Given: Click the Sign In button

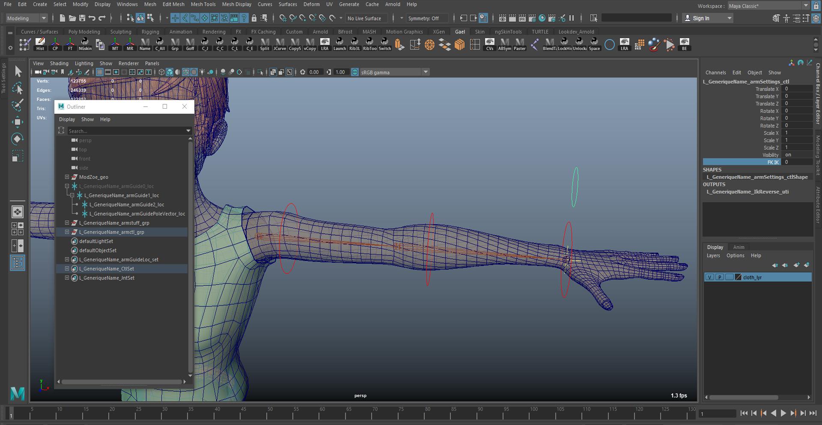Looking at the screenshot, I should click(701, 18).
